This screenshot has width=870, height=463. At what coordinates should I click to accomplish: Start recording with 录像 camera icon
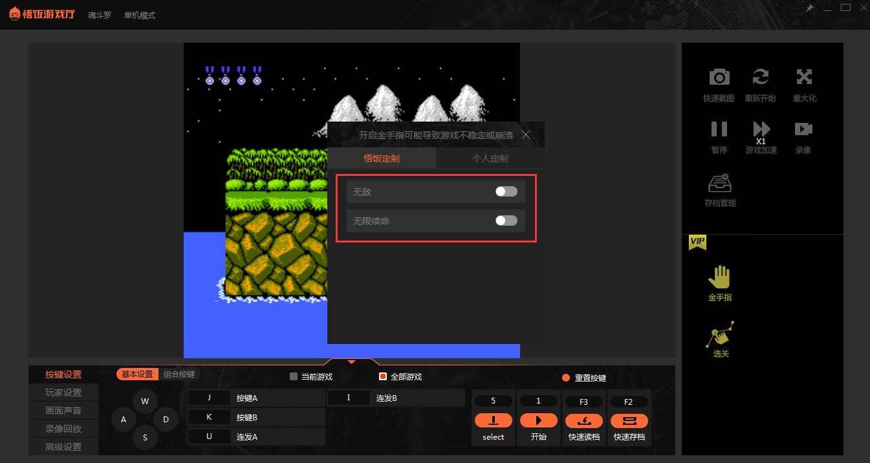(803, 129)
